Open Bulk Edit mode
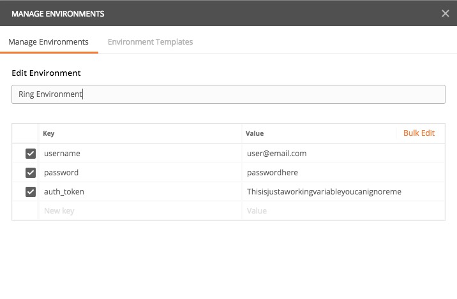The image size is (457, 299). [x=419, y=133]
